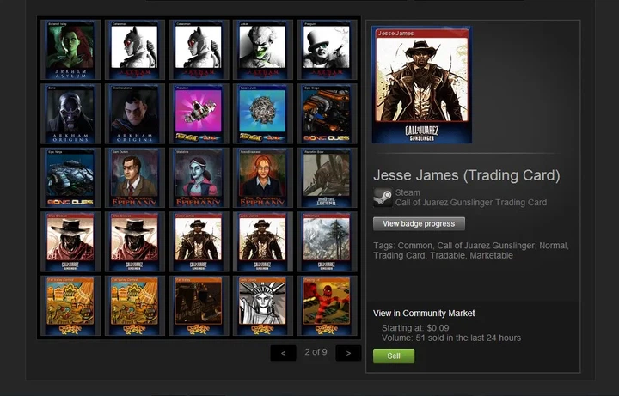The width and height of the screenshot is (619, 396).
Task: Select the Wilderness Call of Juarez card
Action: click(x=327, y=241)
